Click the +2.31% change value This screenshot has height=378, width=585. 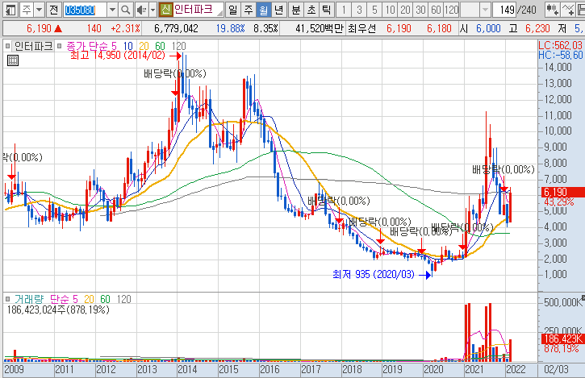point(126,28)
